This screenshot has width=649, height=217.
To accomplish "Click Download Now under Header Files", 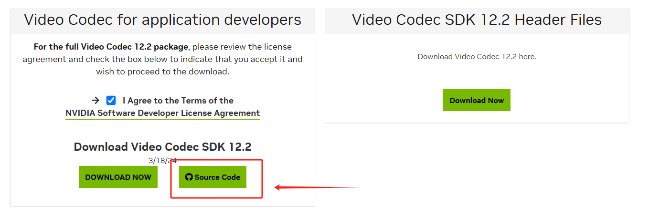I will [x=477, y=100].
